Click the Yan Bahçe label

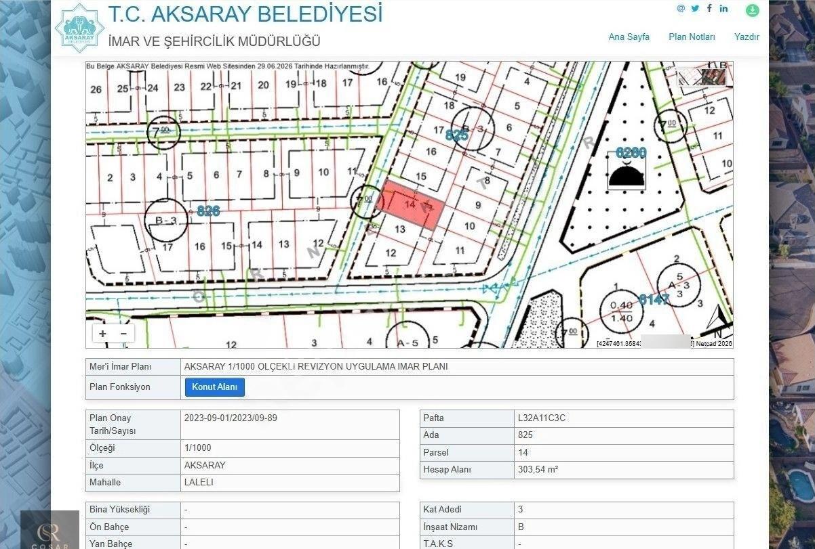[111, 544]
